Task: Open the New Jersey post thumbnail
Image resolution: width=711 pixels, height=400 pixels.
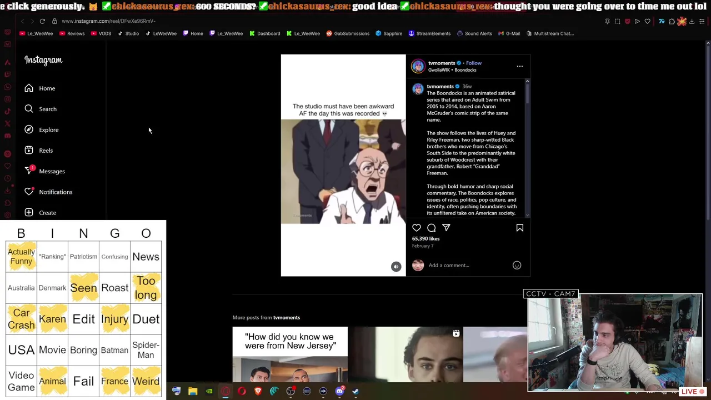Action: pos(290,354)
